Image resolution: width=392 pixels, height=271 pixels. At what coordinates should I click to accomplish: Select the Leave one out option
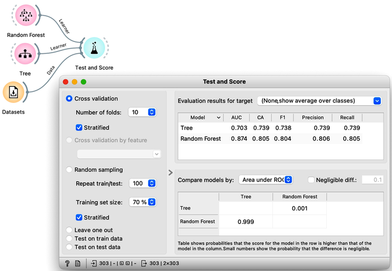click(69, 230)
